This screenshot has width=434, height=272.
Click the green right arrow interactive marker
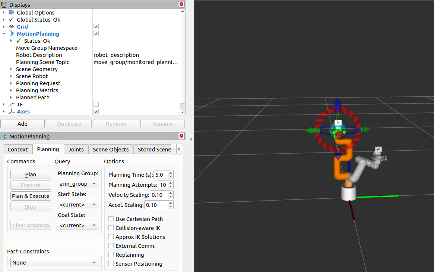click(365, 129)
